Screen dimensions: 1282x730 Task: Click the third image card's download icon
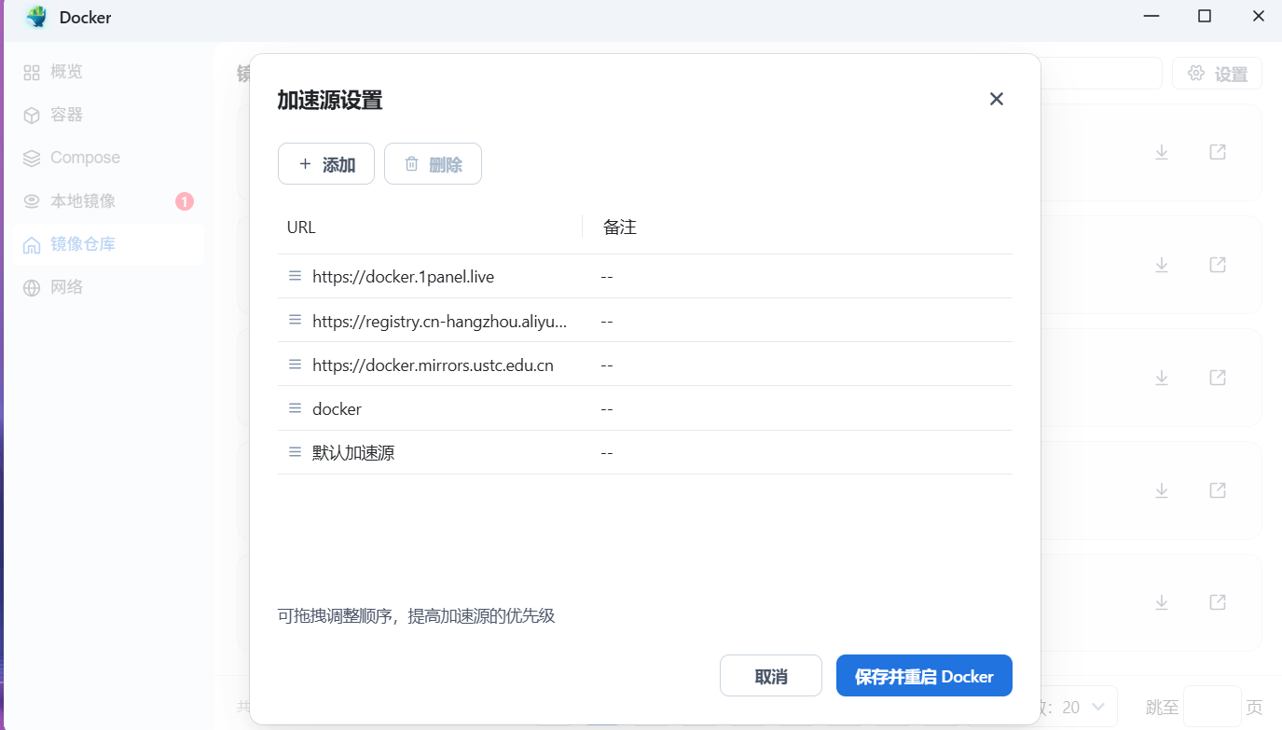(x=1162, y=378)
